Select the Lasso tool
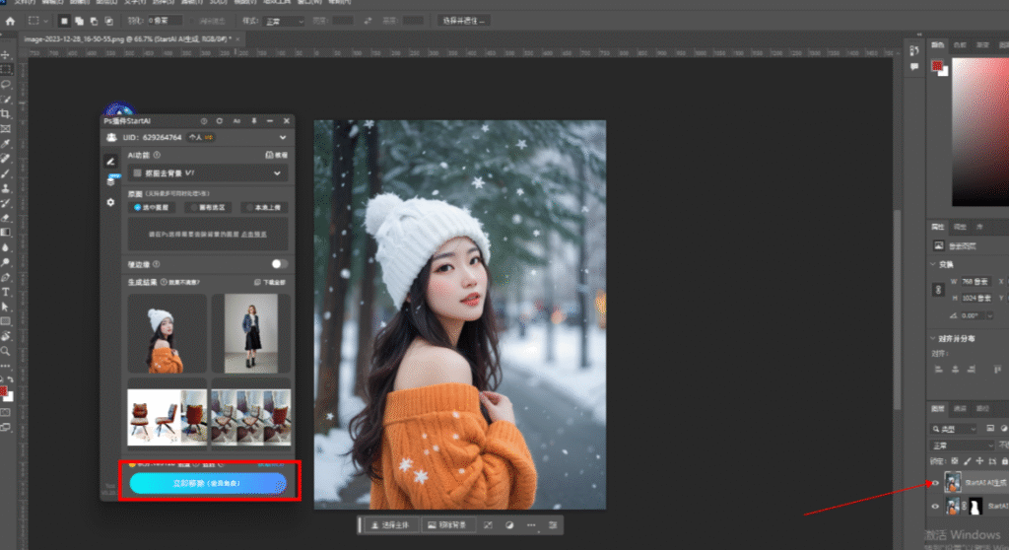This screenshot has height=550, width=1009. [x=6, y=85]
